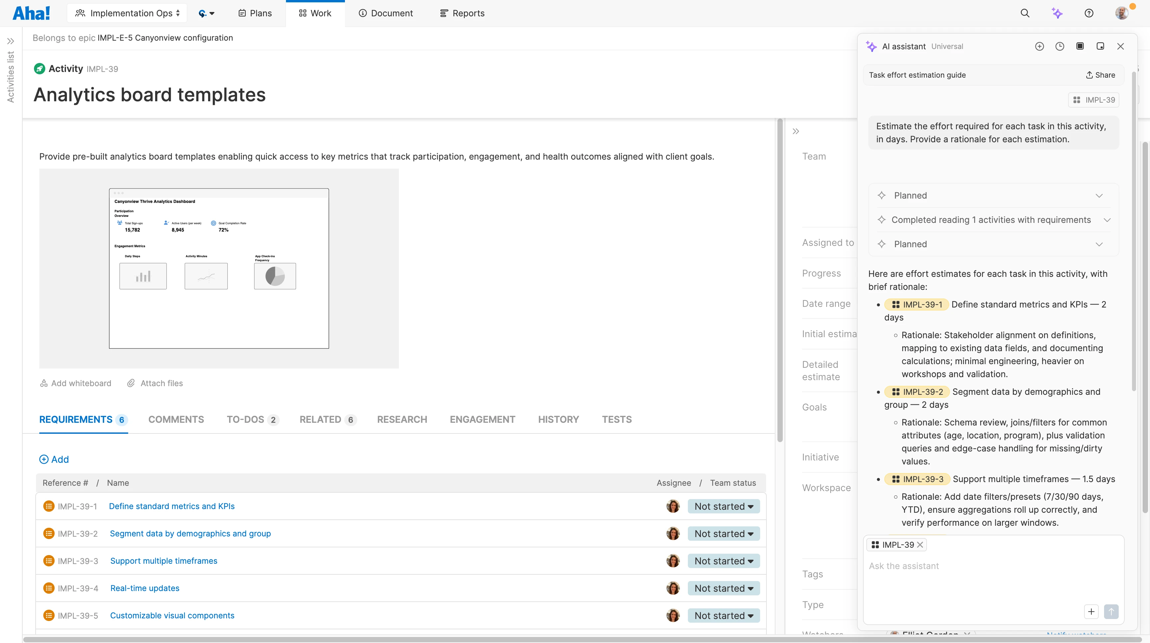
Task: Click the sparkle AI assistant icon in top bar
Action: 1057,13
